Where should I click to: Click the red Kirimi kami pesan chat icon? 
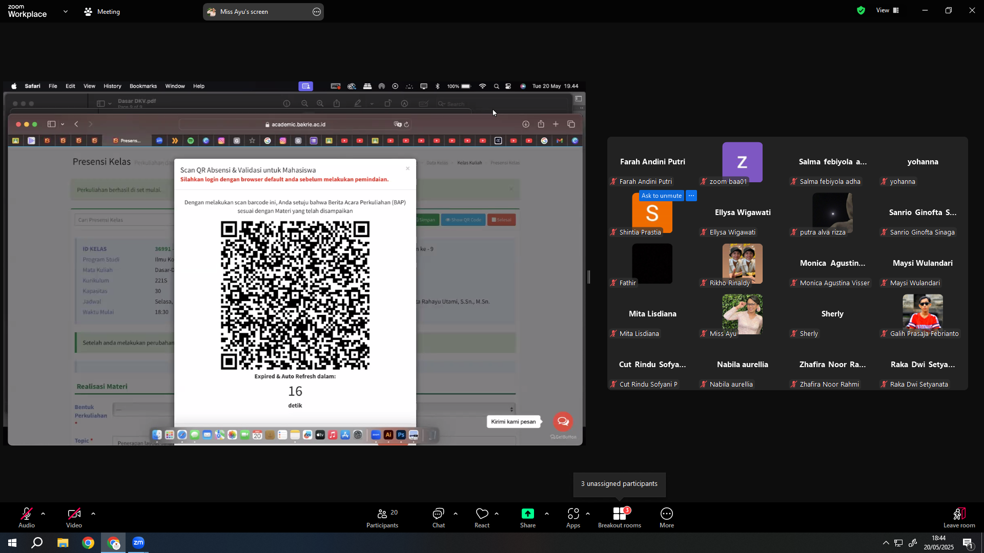pos(563,421)
